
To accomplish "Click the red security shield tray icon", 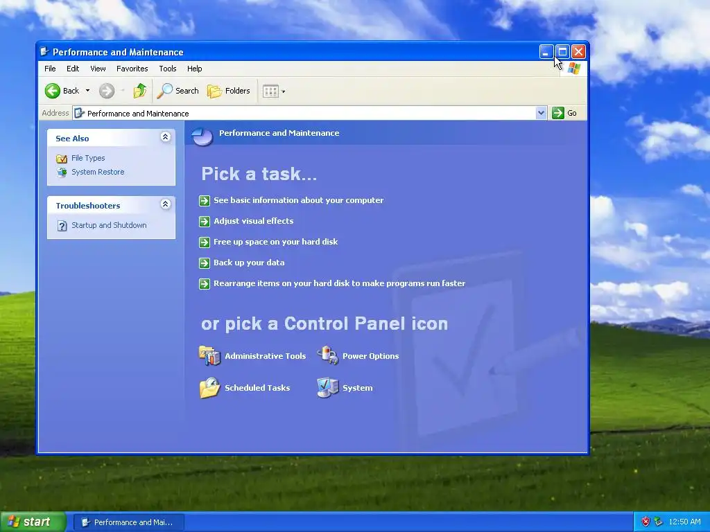I will pos(646,522).
